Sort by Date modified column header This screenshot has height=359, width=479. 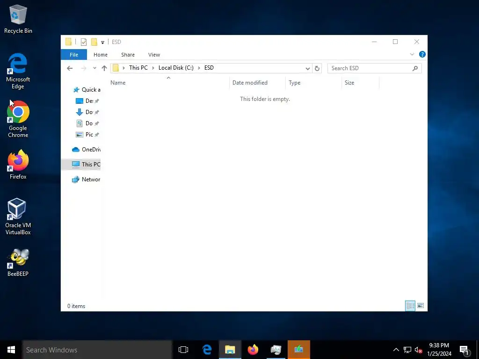pyautogui.click(x=257, y=83)
